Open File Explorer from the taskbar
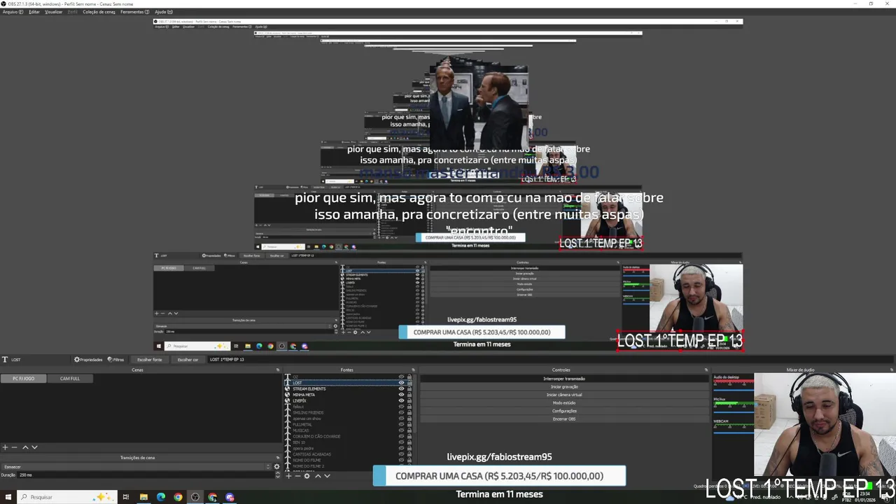896x504 pixels. pyautogui.click(x=143, y=497)
